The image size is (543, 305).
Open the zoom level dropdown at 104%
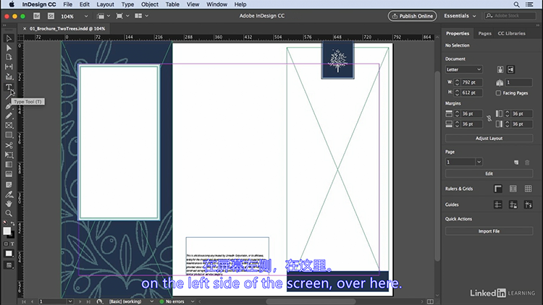pos(86,16)
